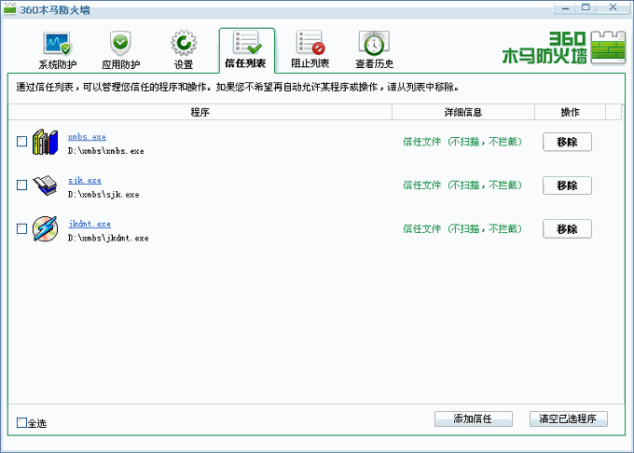The image size is (634, 453).
Task: Click the sjk.exe open book icon
Action: pyautogui.click(x=45, y=185)
